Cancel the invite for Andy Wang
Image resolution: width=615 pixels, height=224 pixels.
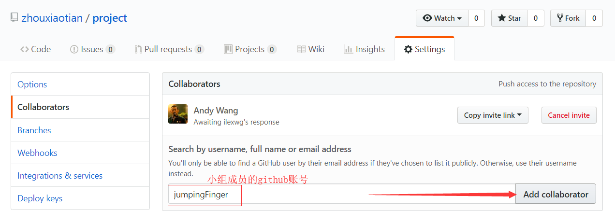569,115
